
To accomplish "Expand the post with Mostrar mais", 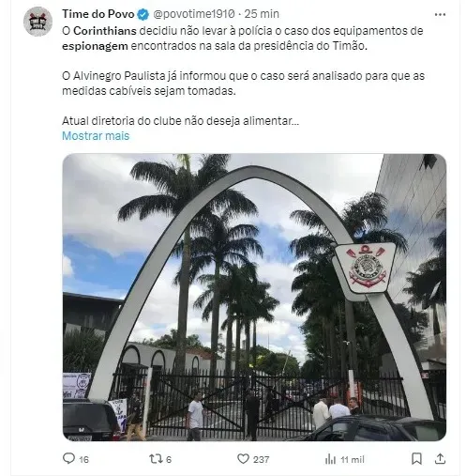I will pos(96,136).
